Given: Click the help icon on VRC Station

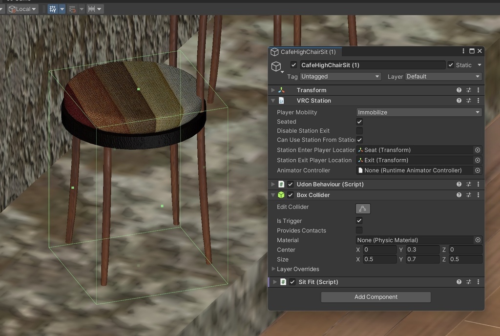Looking at the screenshot, I should [458, 100].
